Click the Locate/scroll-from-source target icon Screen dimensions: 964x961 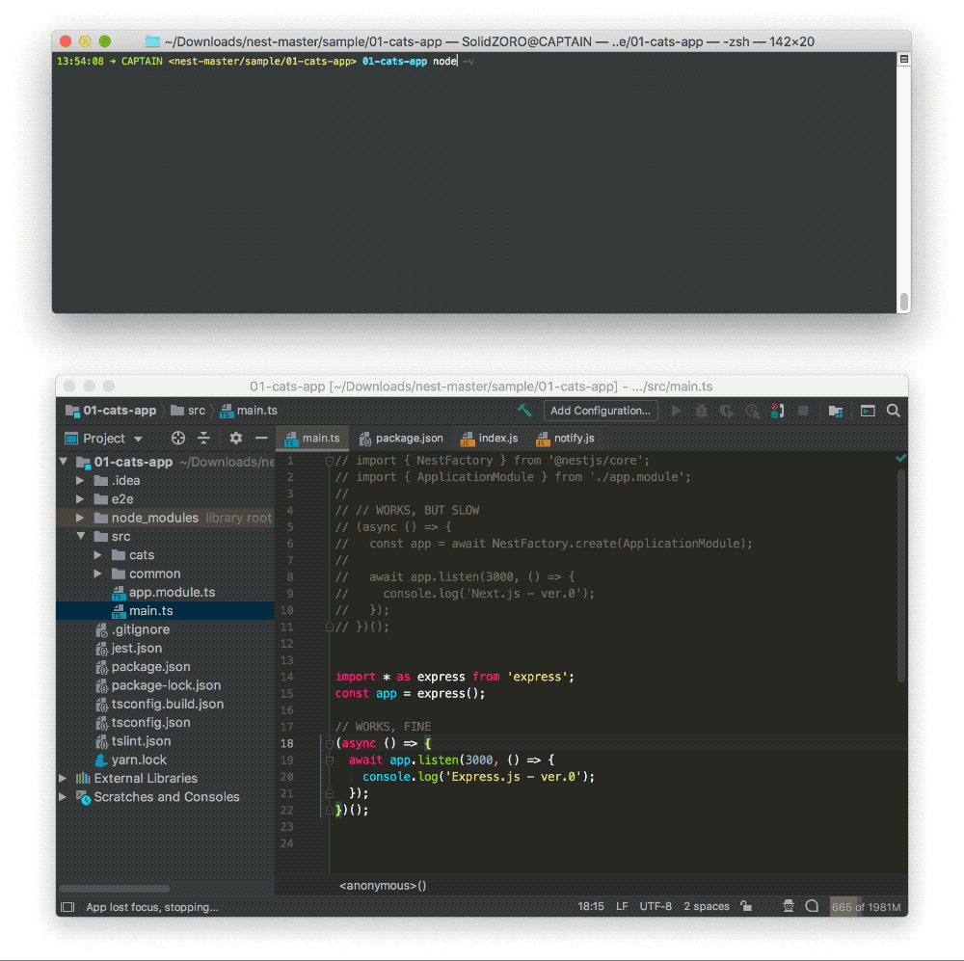tap(178, 438)
